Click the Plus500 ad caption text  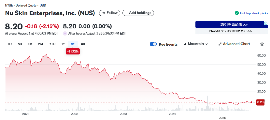tap(230, 31)
